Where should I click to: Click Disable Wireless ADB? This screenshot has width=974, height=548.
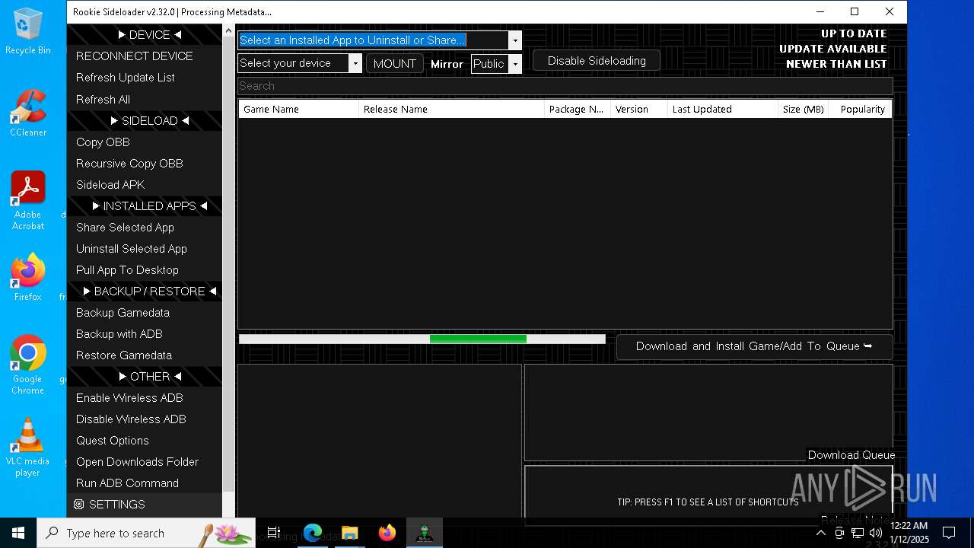(144, 419)
